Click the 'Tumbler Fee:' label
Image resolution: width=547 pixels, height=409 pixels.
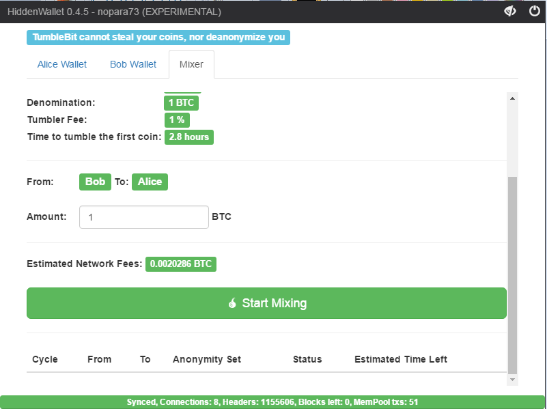click(x=57, y=119)
